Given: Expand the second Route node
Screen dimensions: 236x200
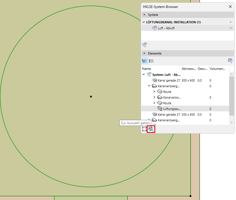Looking at the screenshot, I should click(x=154, y=103).
